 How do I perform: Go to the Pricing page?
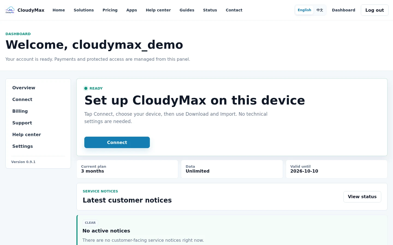[110, 10]
